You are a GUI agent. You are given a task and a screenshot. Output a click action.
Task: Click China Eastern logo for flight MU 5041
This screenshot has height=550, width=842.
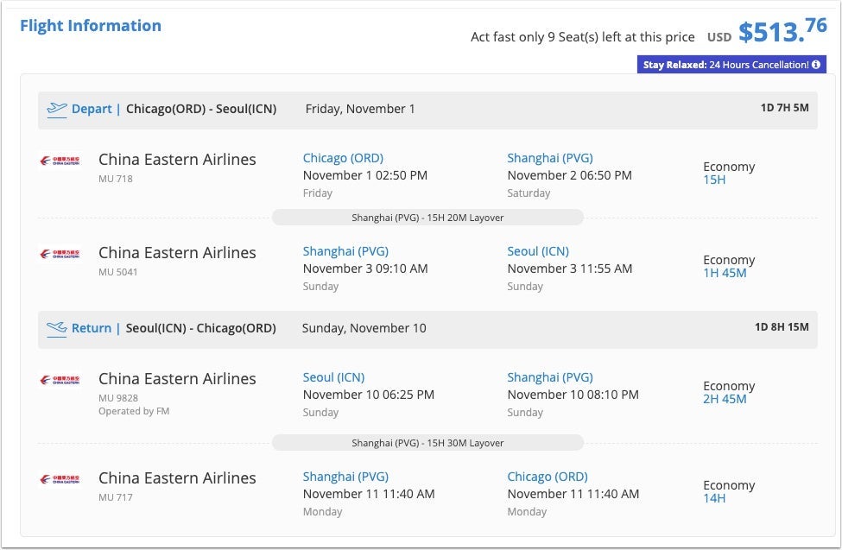tap(60, 254)
